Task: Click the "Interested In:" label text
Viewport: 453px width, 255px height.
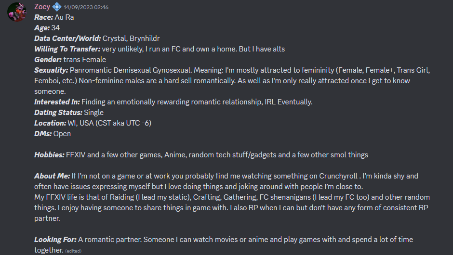Action: [57, 102]
